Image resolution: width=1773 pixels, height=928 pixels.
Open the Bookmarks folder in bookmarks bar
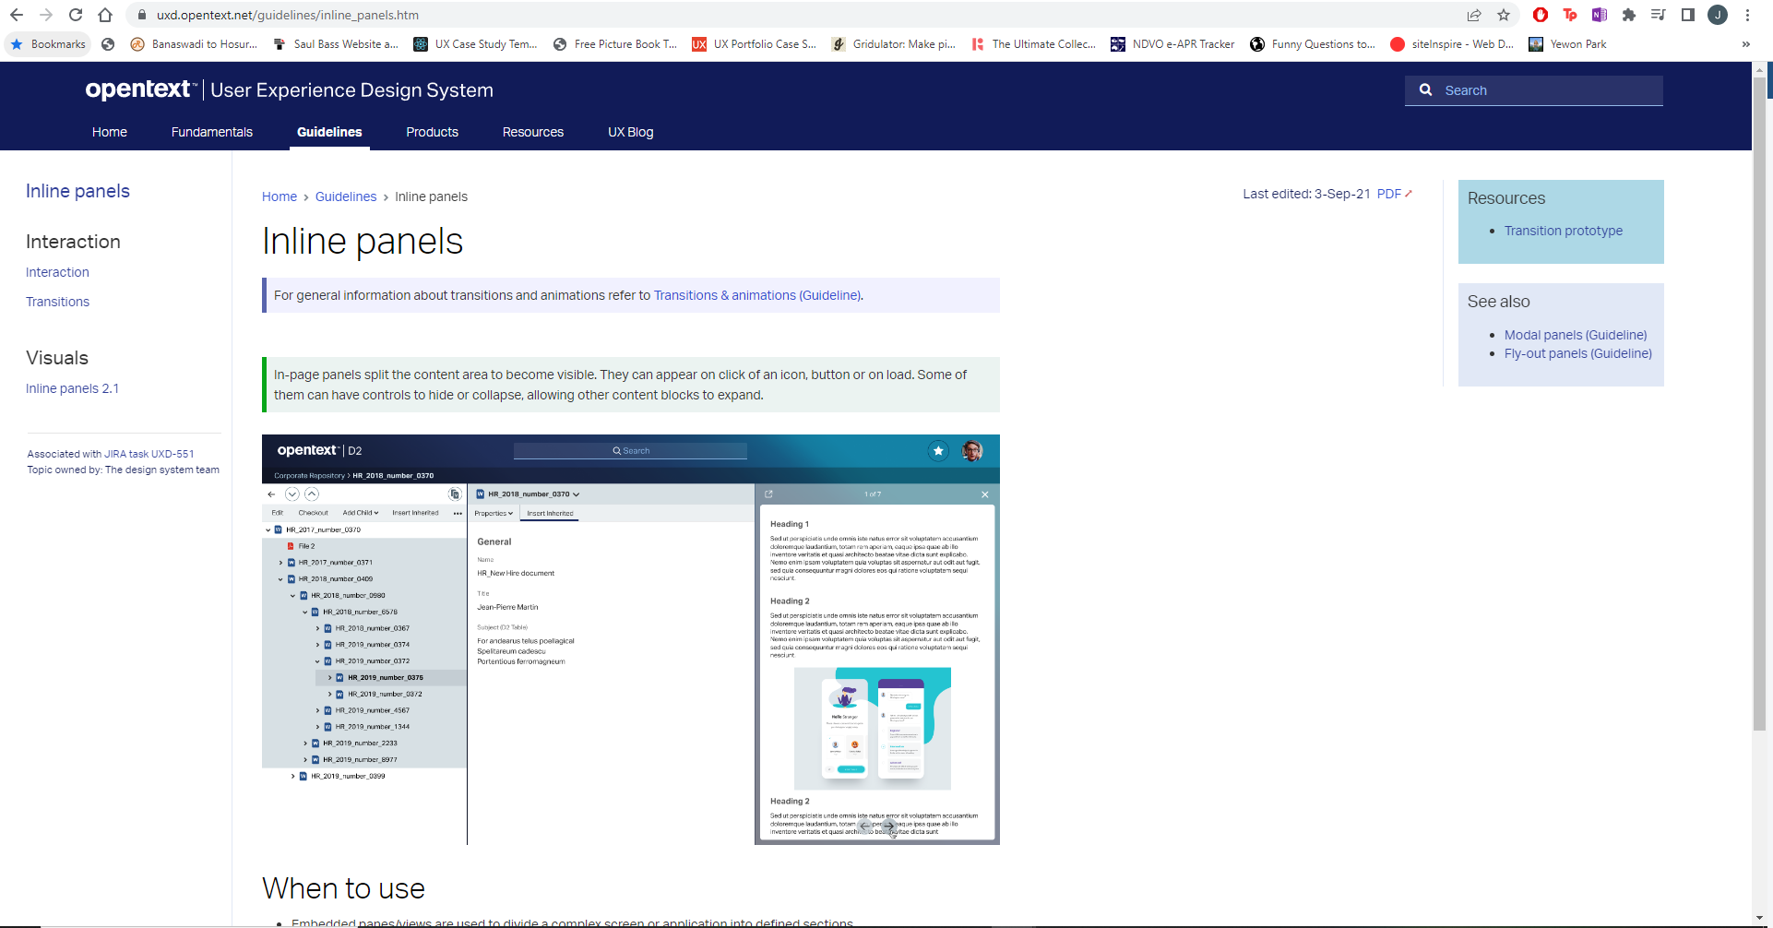[48, 44]
